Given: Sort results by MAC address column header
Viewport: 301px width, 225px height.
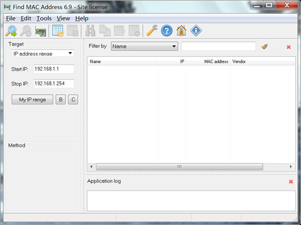Looking at the screenshot, I should [x=216, y=61].
